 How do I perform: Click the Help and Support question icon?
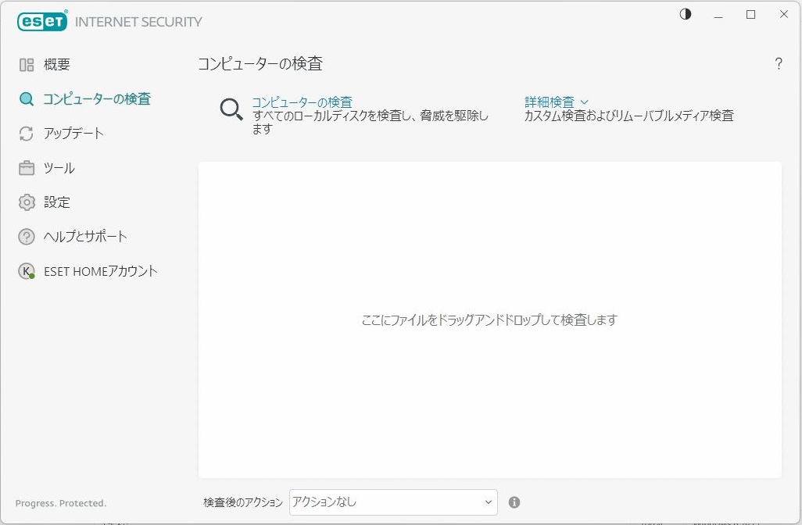tap(27, 237)
